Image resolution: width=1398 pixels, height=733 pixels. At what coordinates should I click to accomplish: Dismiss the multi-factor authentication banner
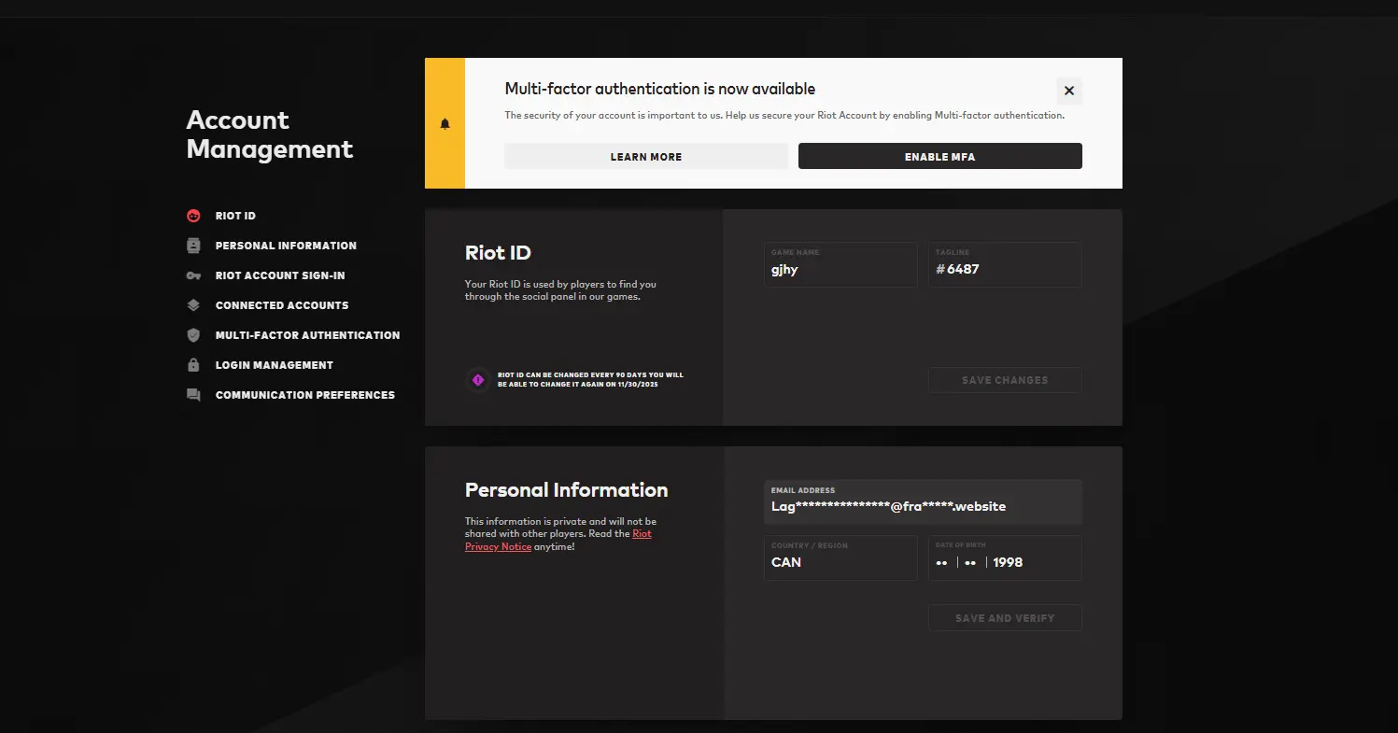click(1069, 91)
